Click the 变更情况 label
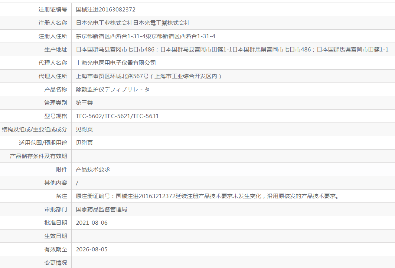The image size is (395, 268). [x=56, y=262]
